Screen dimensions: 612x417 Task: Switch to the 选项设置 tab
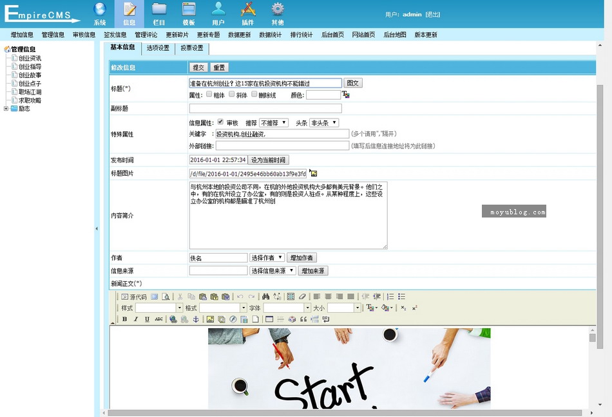click(x=158, y=48)
